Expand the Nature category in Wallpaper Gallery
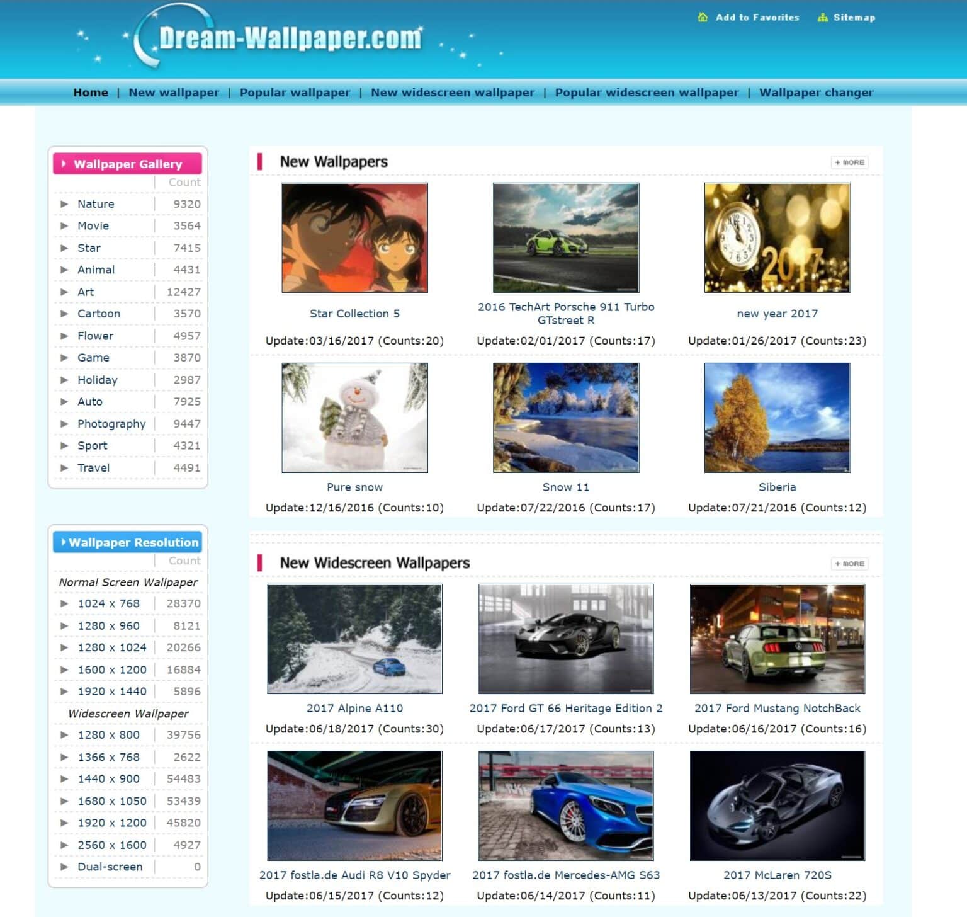967x917 pixels. [x=96, y=203]
